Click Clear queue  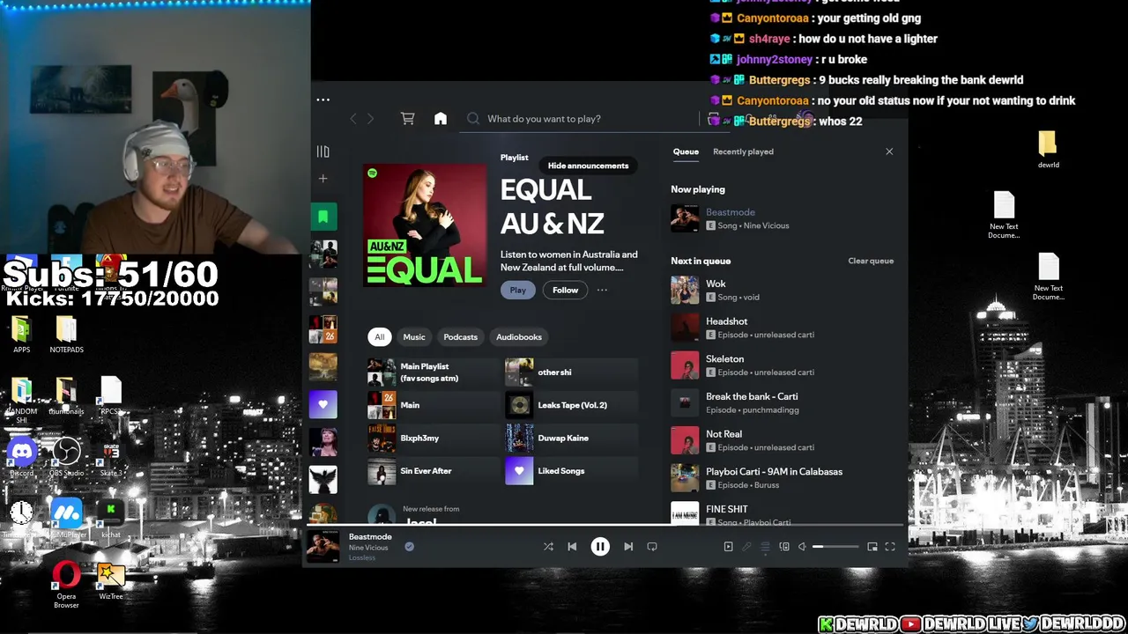(x=871, y=261)
